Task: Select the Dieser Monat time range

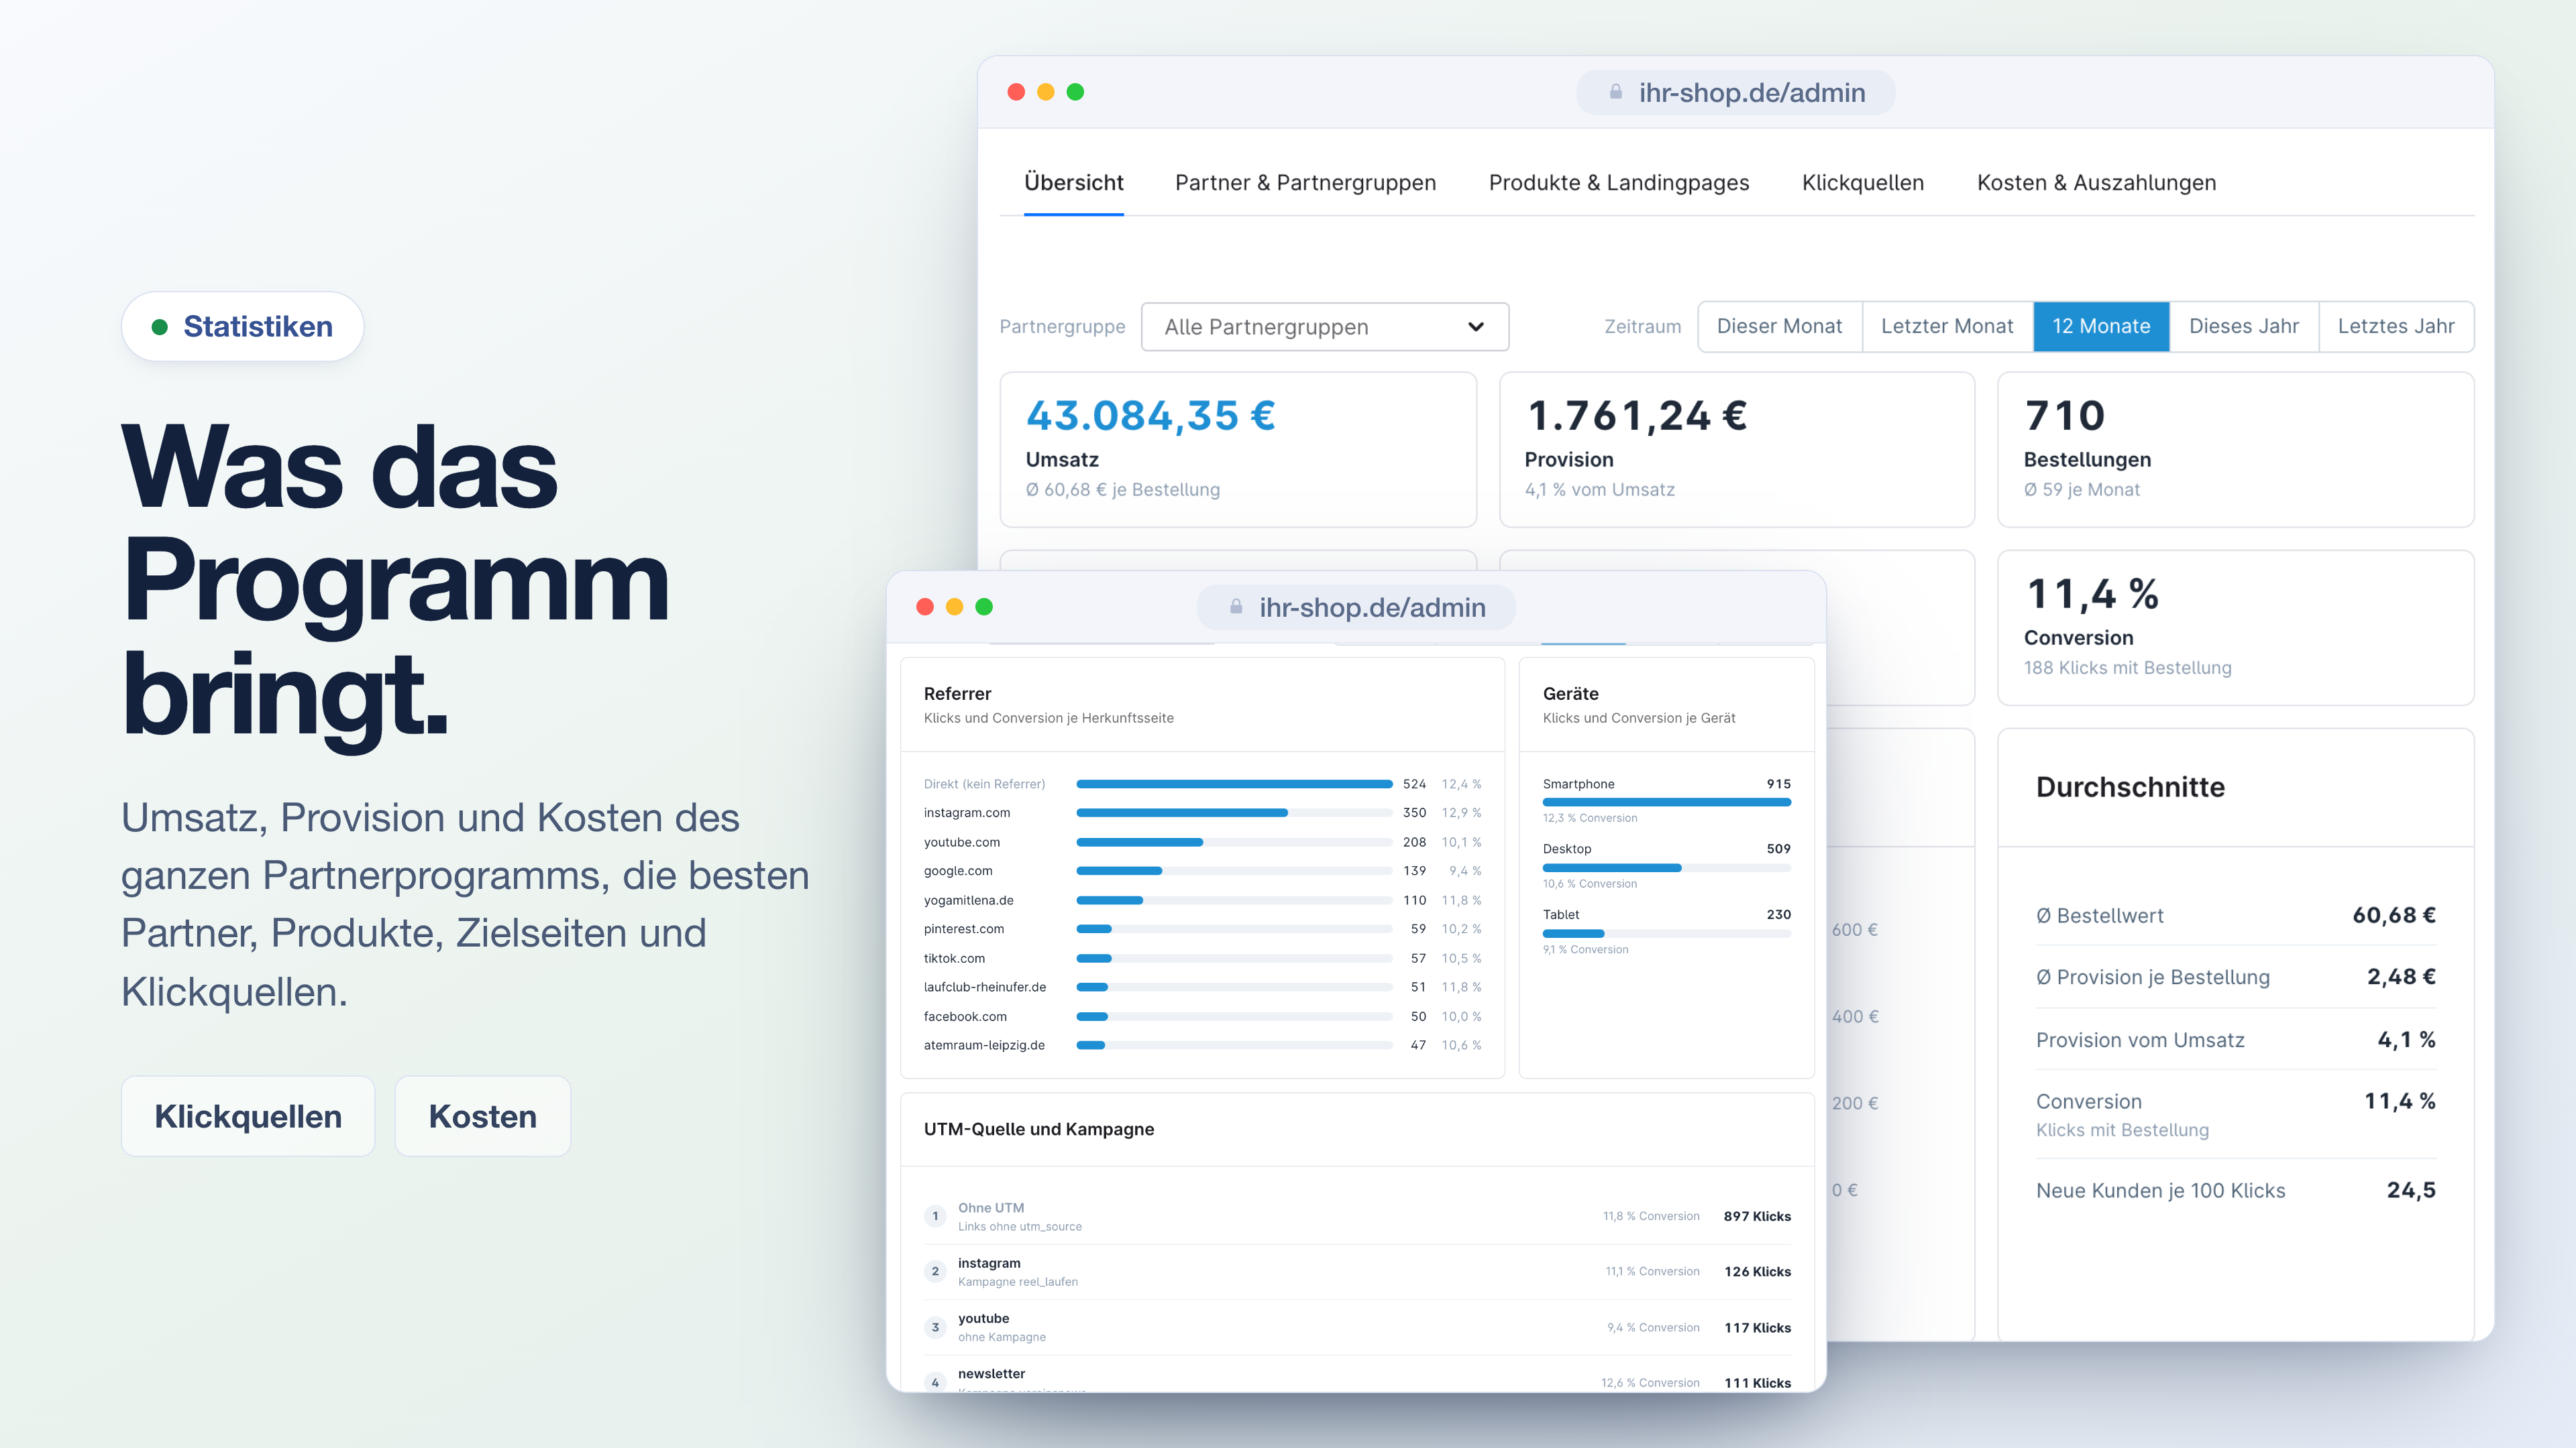Action: (1779, 326)
